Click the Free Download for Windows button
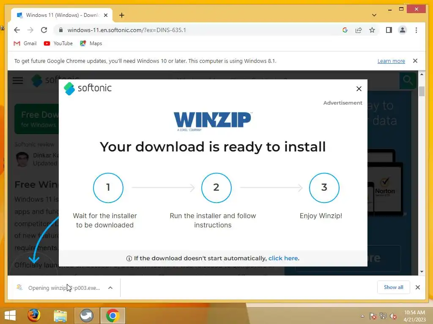Screen dimensions: 433x324 point(36,119)
